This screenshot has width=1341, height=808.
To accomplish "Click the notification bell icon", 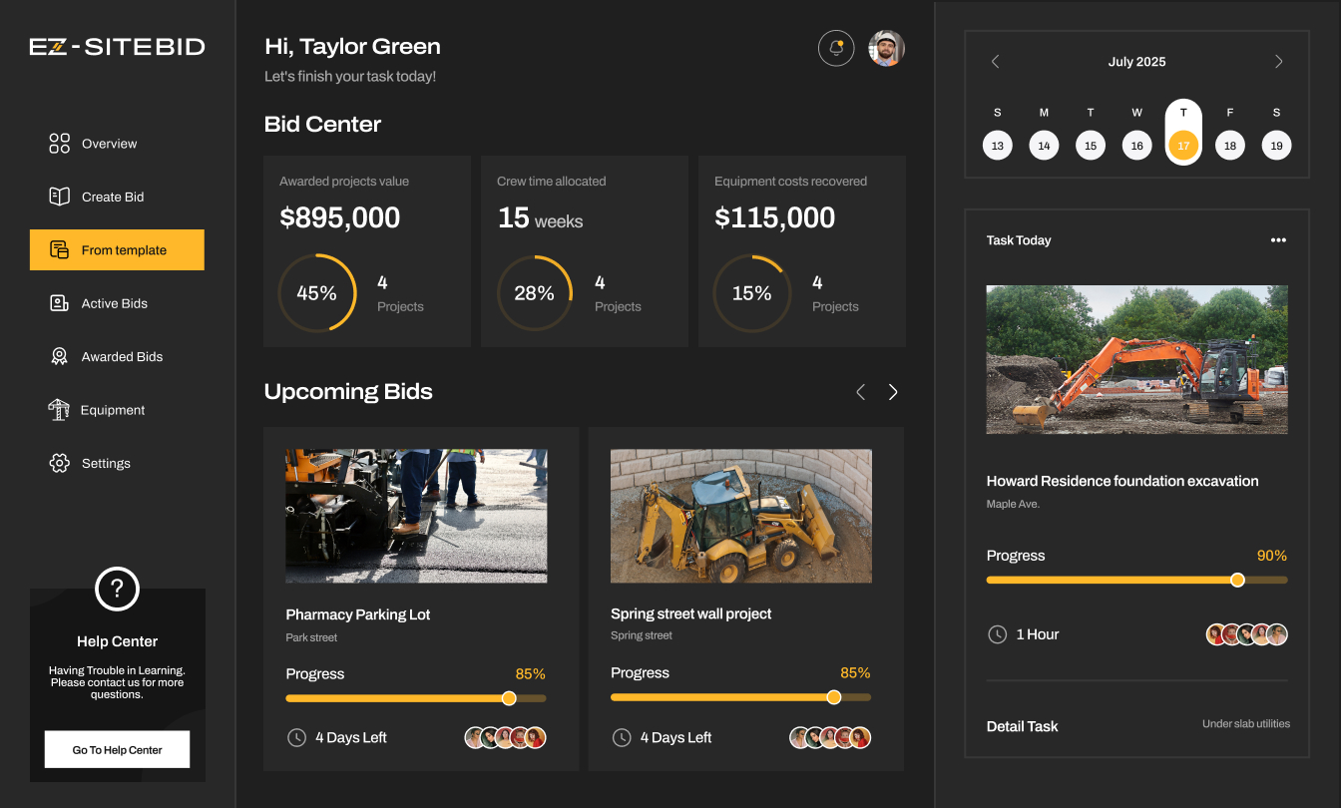I will click(x=836, y=48).
